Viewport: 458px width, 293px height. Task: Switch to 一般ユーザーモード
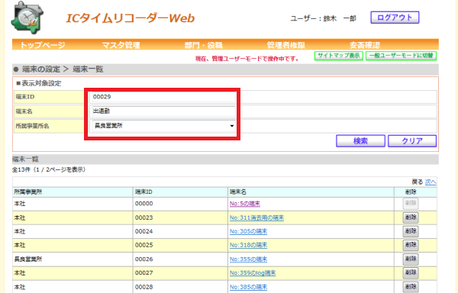coord(401,56)
